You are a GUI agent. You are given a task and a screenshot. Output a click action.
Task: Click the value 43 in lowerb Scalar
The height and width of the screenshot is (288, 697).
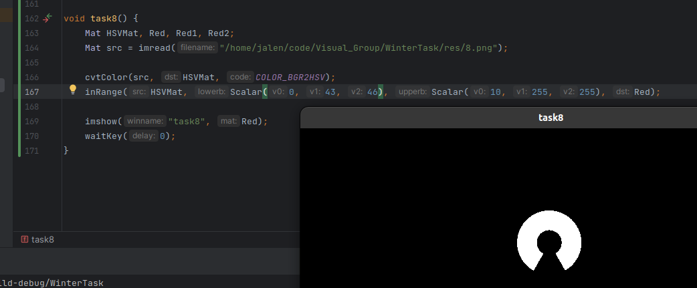point(330,92)
